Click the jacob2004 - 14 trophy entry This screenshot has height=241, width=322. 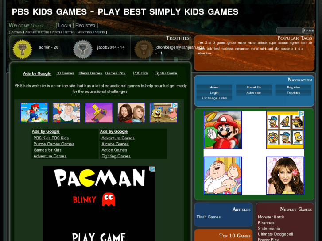click(111, 47)
